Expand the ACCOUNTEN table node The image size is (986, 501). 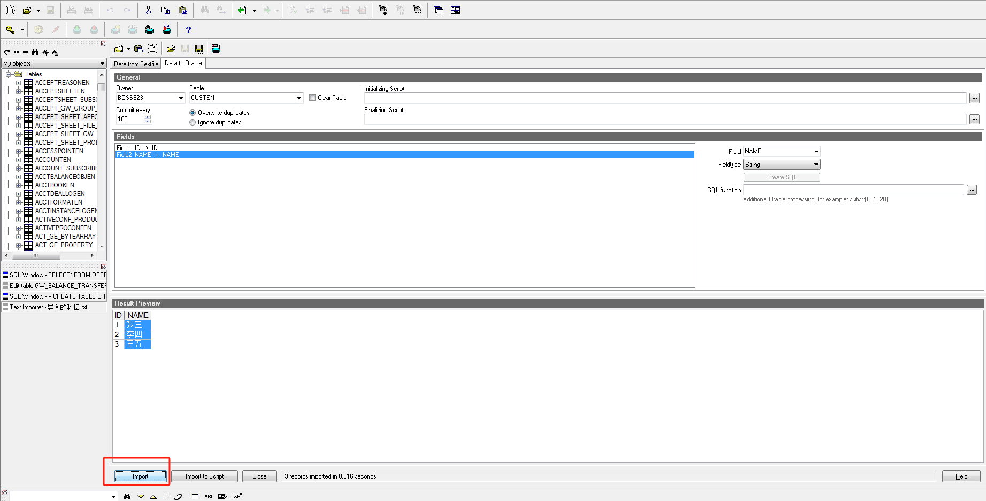(19, 160)
